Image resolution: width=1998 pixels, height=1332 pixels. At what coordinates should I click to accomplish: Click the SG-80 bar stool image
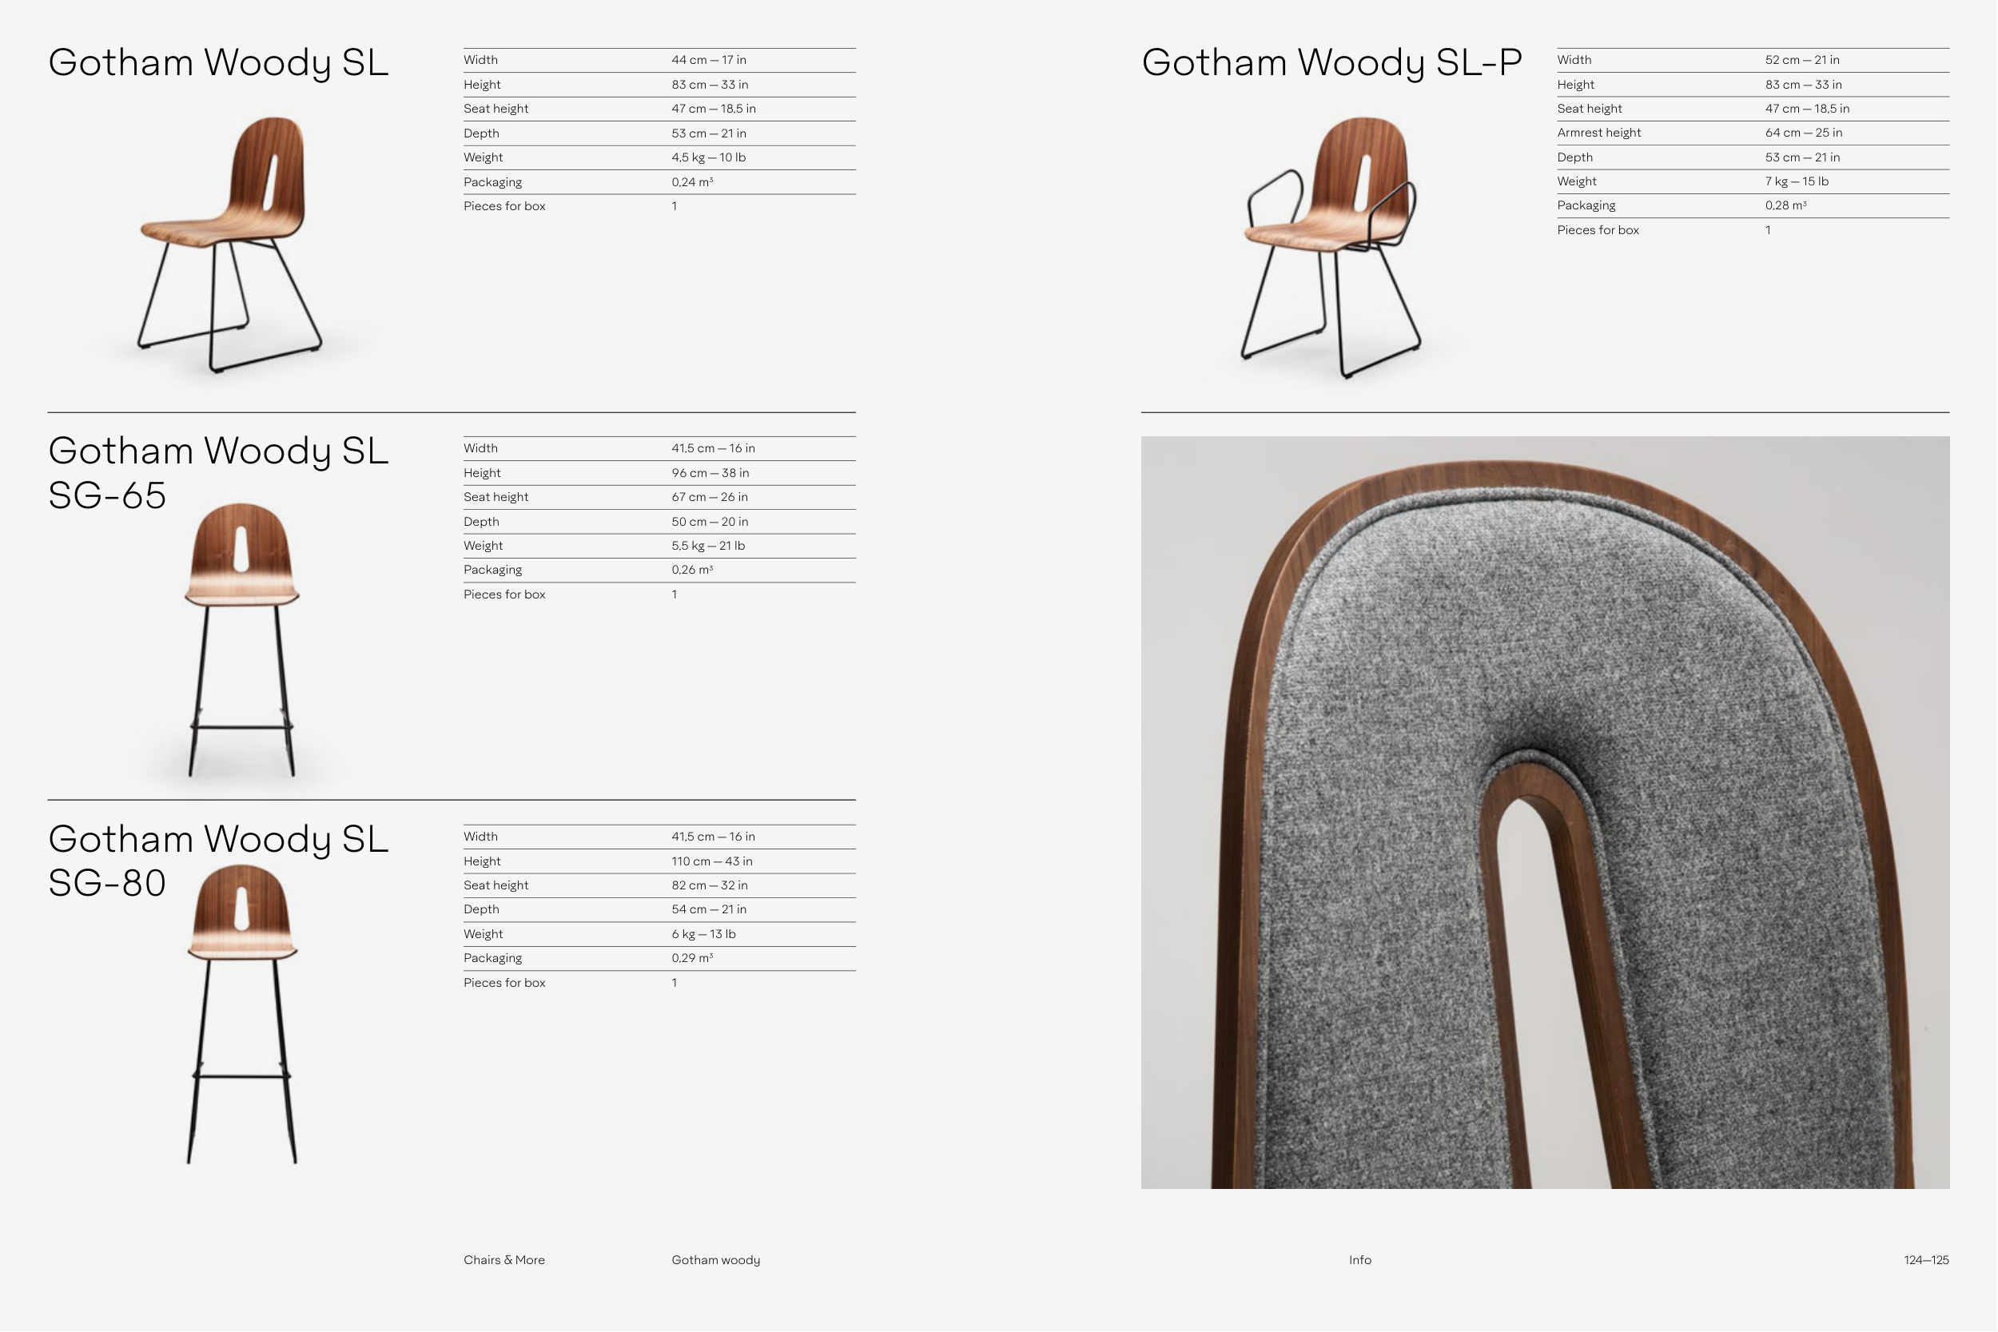pos(242,1012)
